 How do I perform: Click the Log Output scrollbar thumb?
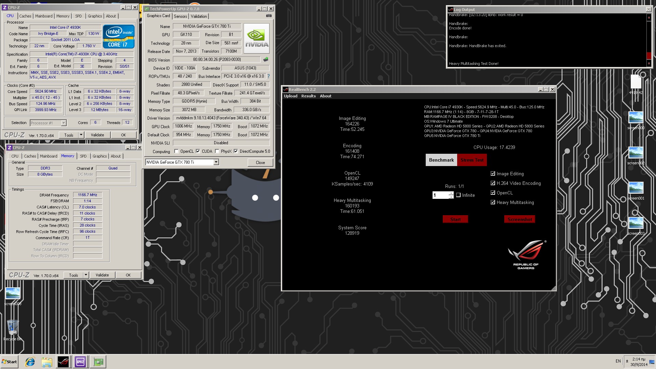(649, 56)
